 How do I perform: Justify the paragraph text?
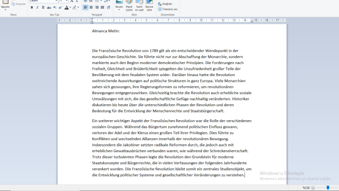tap(103, 7)
